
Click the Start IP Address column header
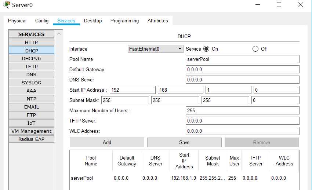pyautogui.click(x=184, y=161)
